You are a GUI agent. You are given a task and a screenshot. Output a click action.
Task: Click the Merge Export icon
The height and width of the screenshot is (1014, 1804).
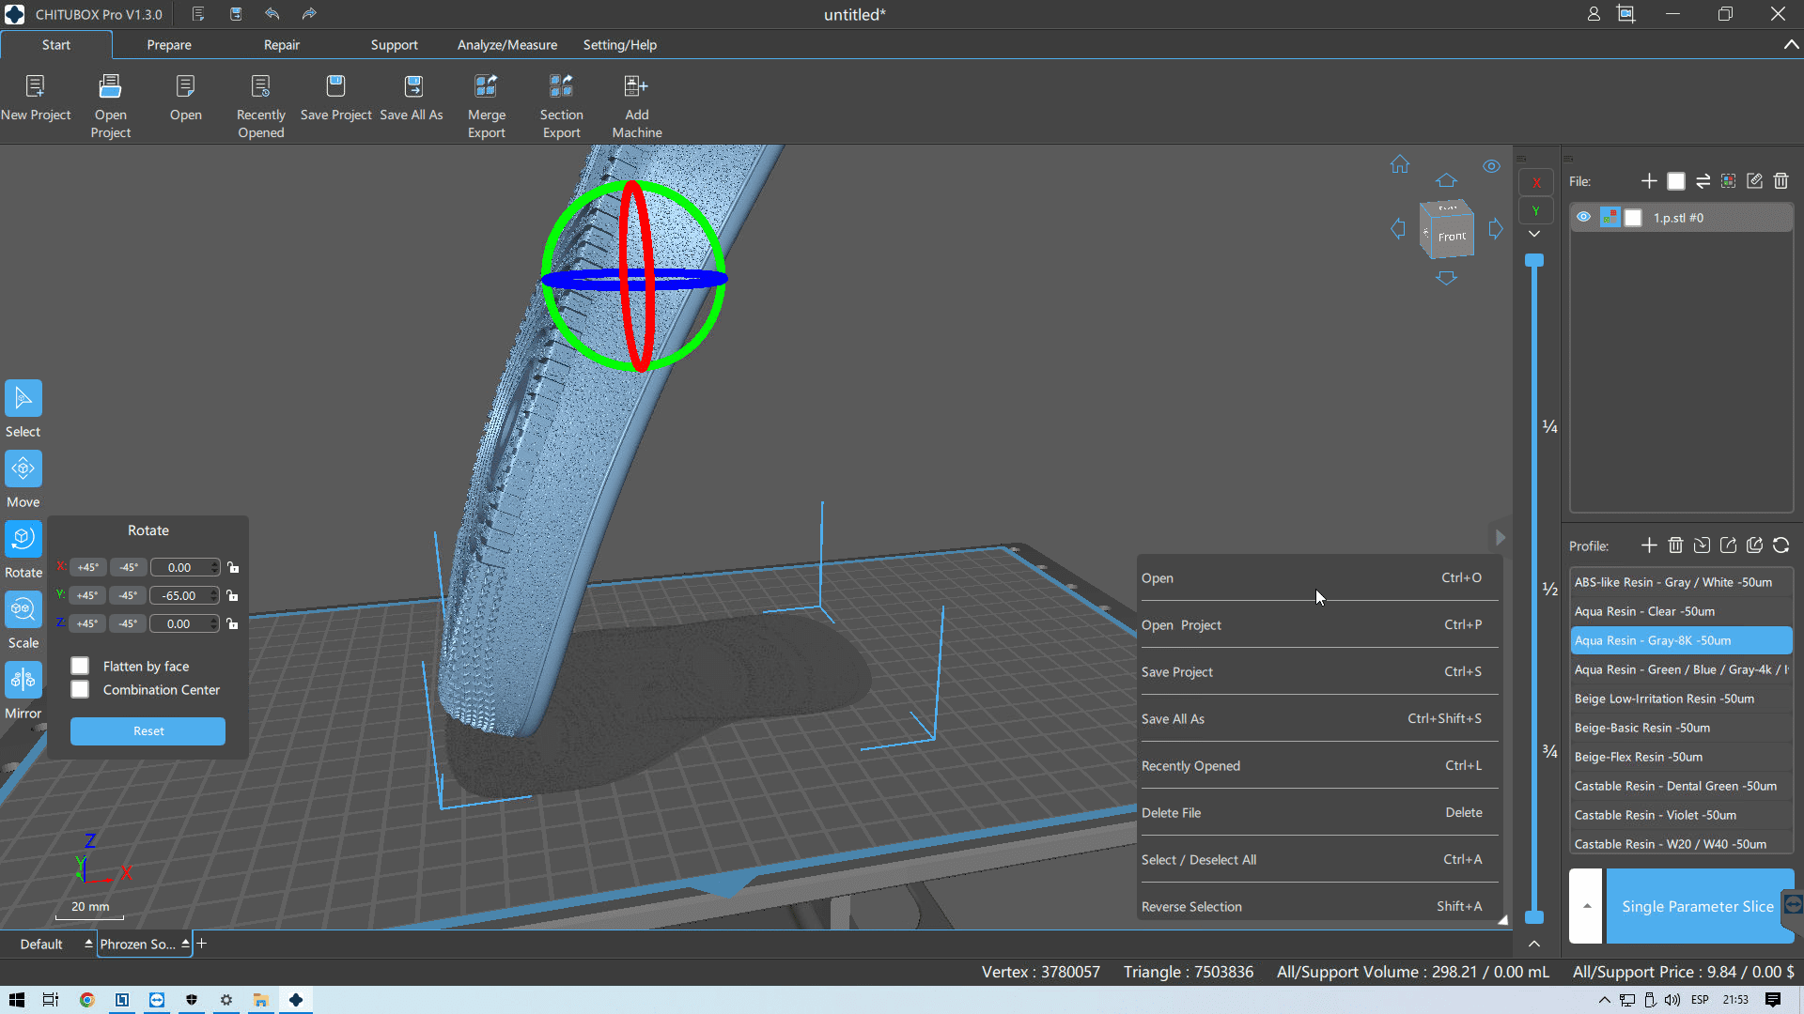coord(486,87)
